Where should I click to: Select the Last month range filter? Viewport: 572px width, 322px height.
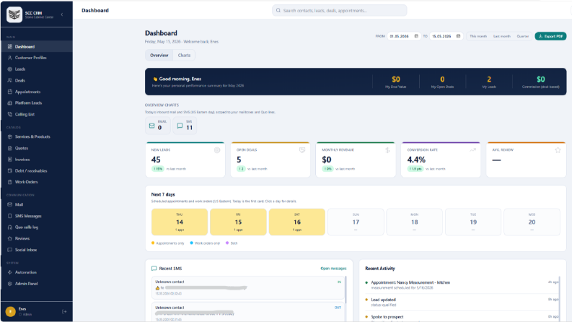(502, 36)
